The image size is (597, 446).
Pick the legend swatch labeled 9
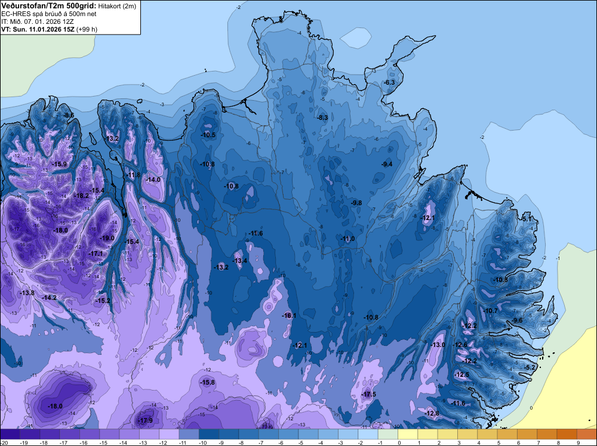pos(587,434)
